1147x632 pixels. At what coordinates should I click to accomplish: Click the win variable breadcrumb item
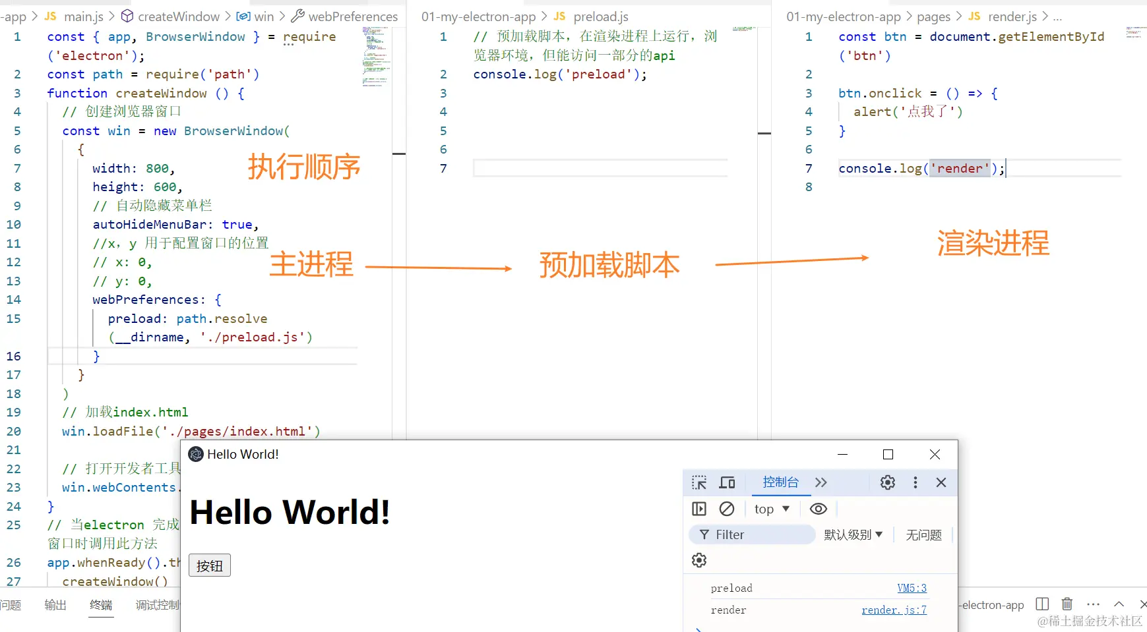click(255, 16)
